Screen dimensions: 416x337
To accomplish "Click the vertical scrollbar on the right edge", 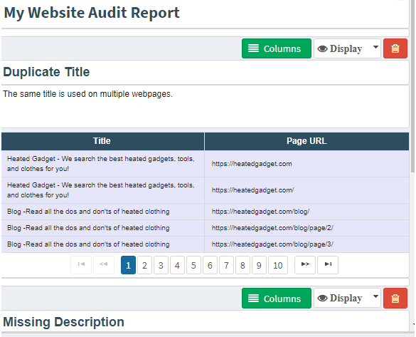I will pos(412,85).
